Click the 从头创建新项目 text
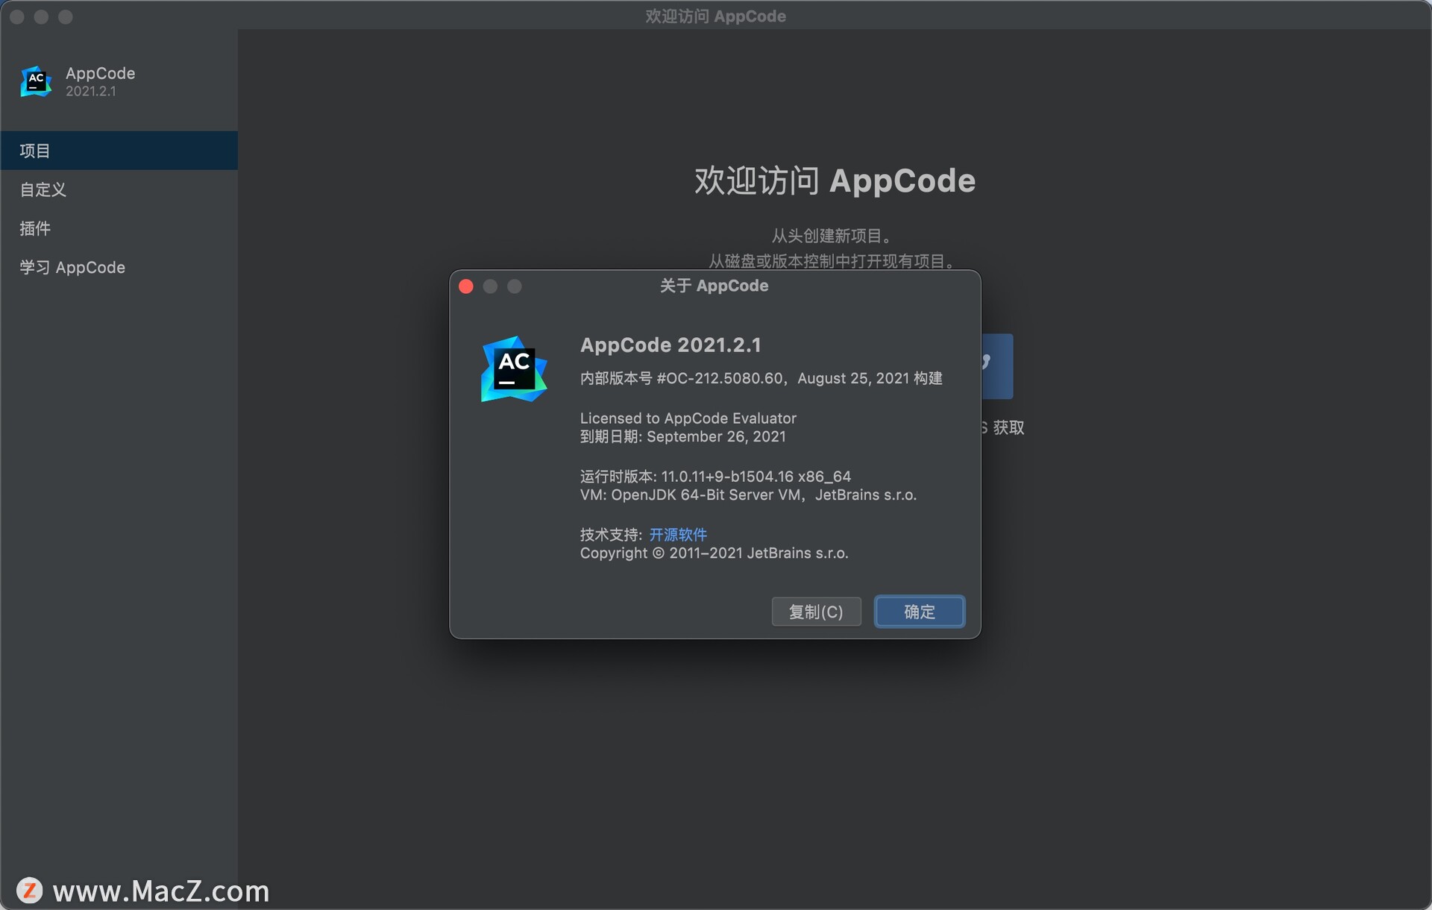Viewport: 1432px width, 910px height. pyautogui.click(x=832, y=236)
